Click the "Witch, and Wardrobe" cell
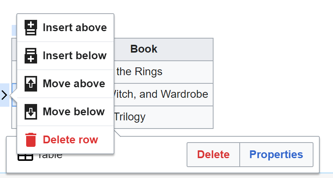Viewport: 333px width, 178px height. 164,95
